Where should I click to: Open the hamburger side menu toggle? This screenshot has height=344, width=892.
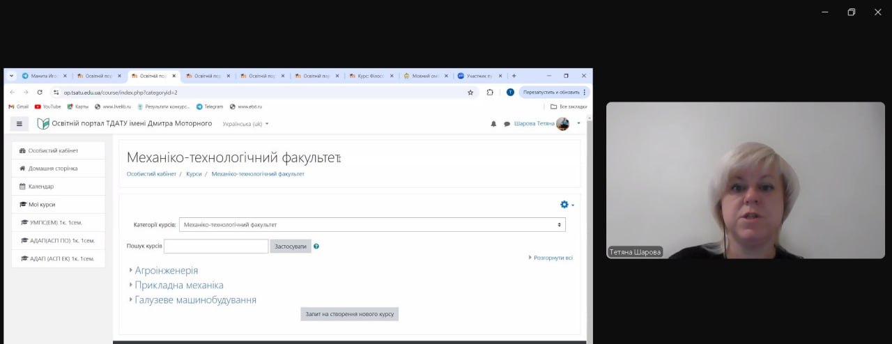click(19, 124)
